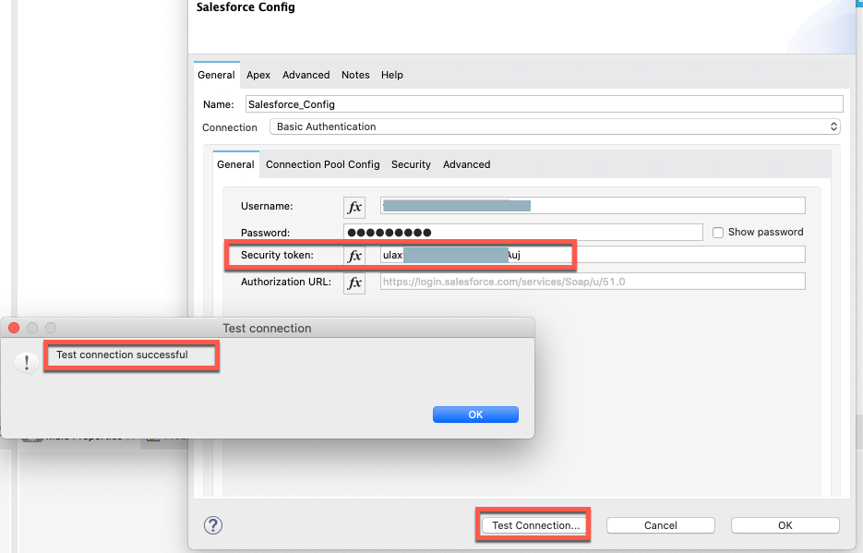Viewport: 863px width, 553px height.
Task: Switch to the Security tab
Action: 411,164
